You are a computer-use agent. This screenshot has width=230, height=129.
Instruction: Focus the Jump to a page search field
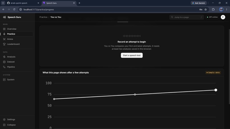point(186,17)
